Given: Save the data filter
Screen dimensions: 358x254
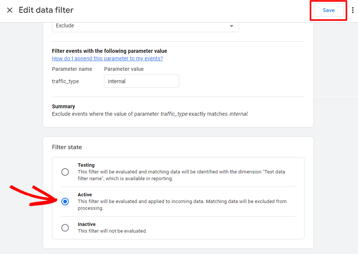Looking at the screenshot, I should (x=328, y=10).
